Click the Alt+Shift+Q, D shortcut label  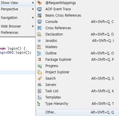102,34
